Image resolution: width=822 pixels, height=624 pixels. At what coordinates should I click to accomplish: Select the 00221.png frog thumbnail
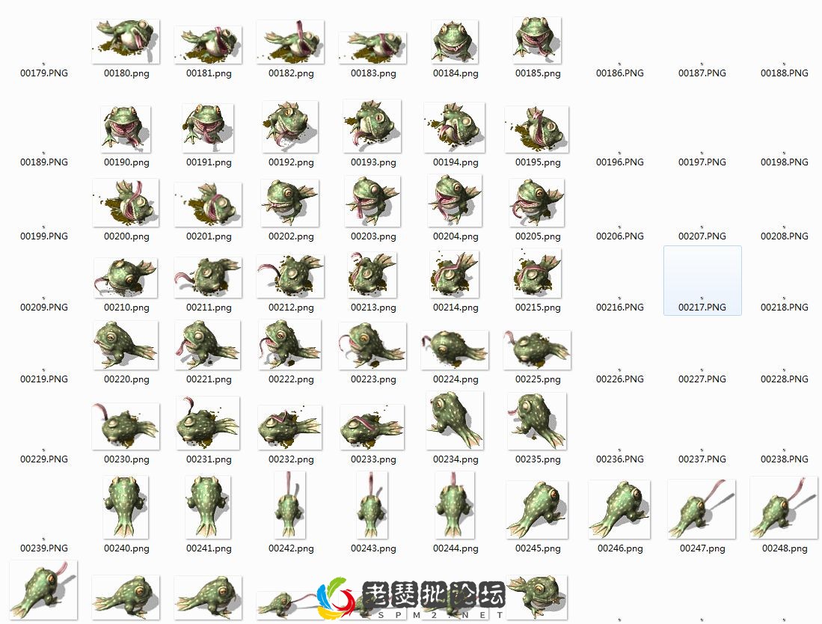(208, 345)
